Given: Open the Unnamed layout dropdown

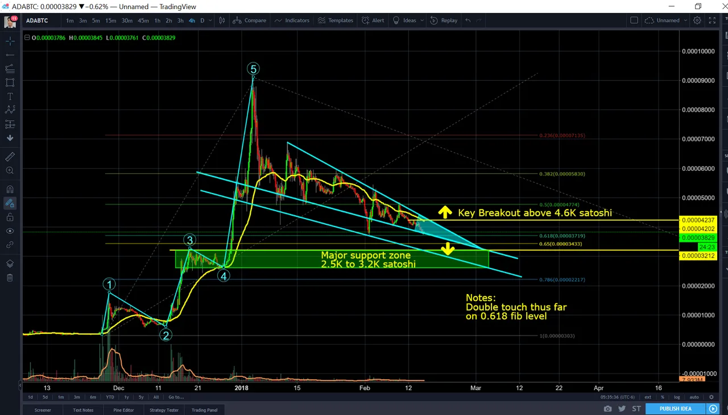Looking at the screenshot, I should 666,20.
